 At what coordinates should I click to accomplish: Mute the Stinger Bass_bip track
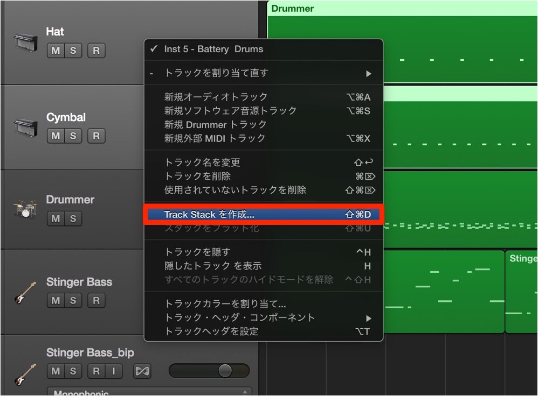tap(56, 371)
